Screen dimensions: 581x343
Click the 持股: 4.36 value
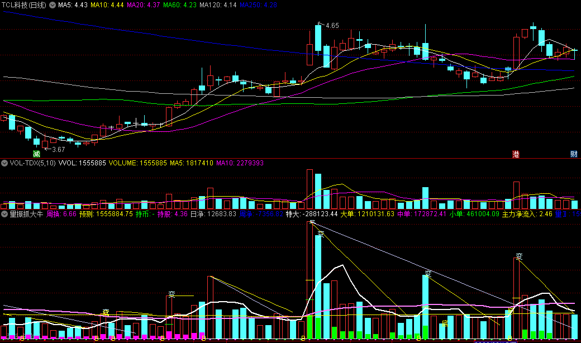pyautogui.click(x=172, y=214)
